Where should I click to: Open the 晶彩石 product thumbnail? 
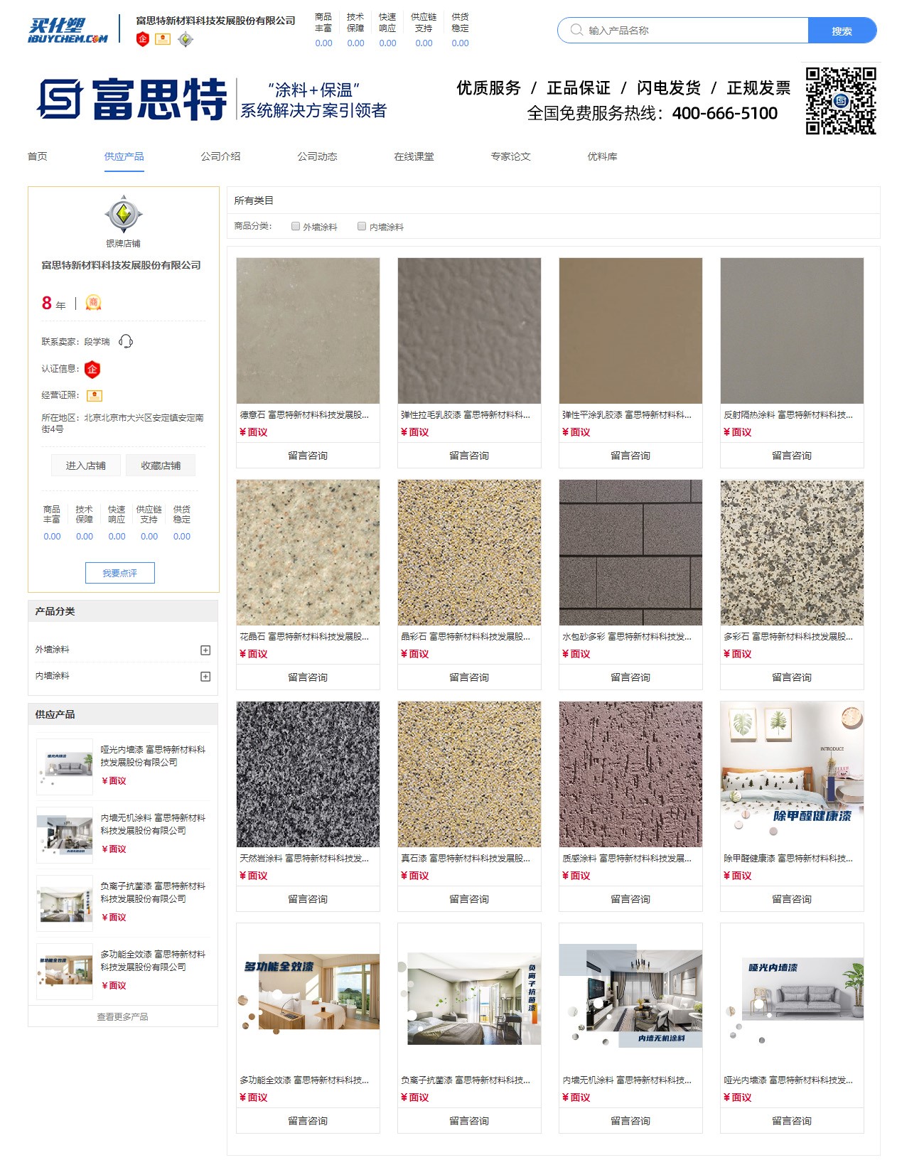pyautogui.click(x=469, y=552)
